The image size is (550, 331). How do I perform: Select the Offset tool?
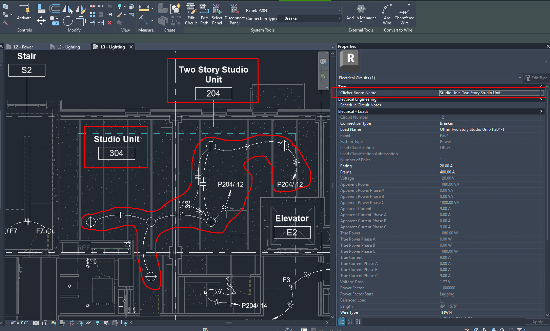point(54,8)
